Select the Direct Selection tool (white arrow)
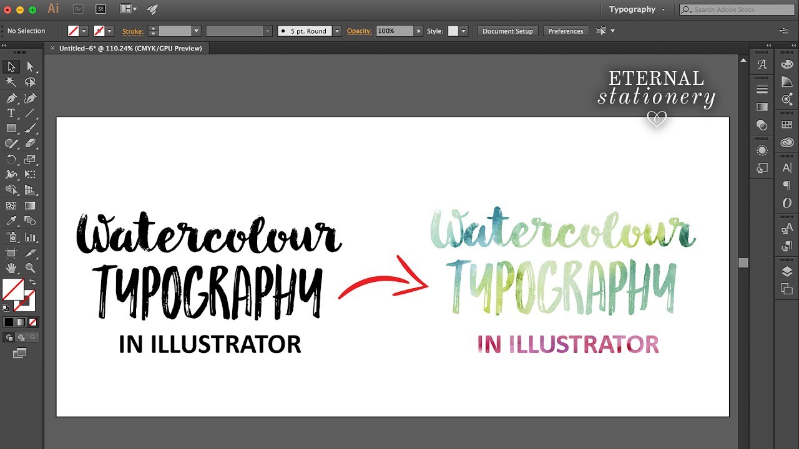Viewport: 799px width, 449px height. pos(30,67)
